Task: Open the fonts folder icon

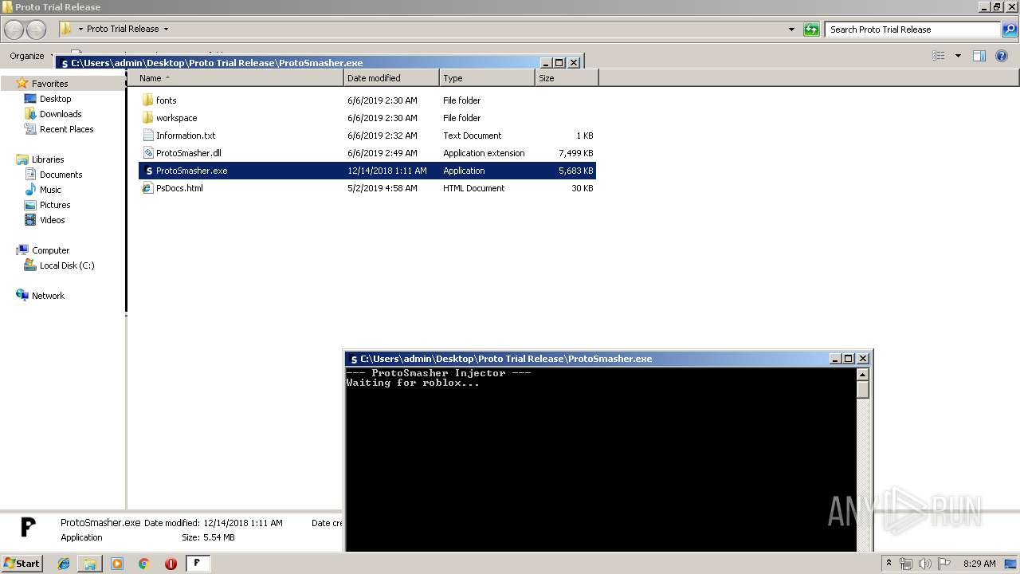Action: 147,100
